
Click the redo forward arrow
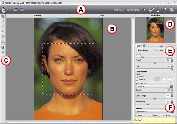(22, 10)
